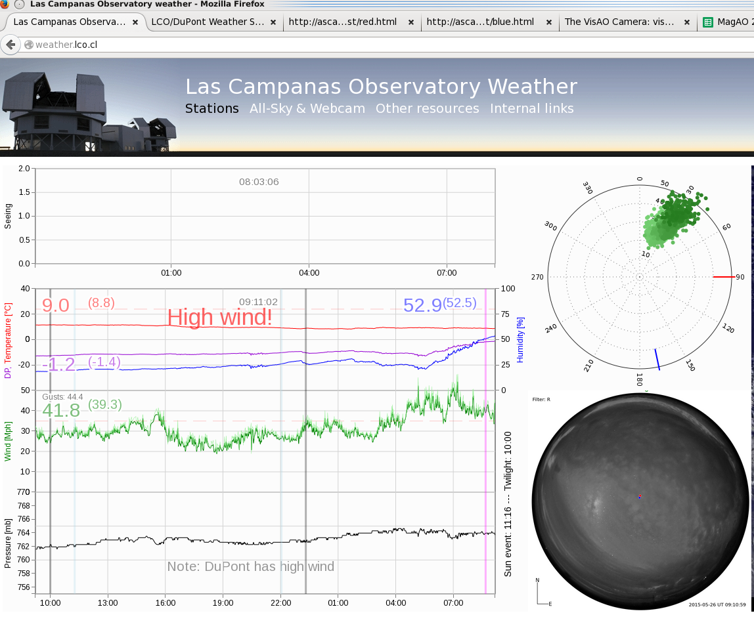Click the 2015-05-26 UT timestamp on sky image
Screen dimensions: 754x630
tap(717, 604)
